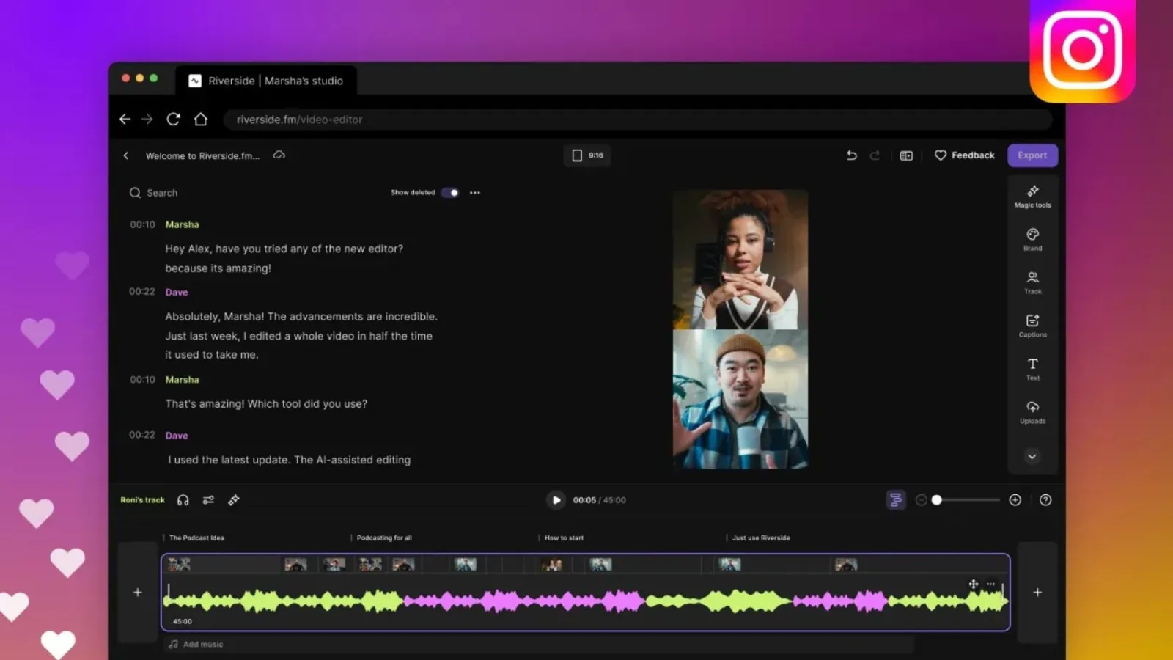Open the Uploads panel
Image resolution: width=1173 pixels, height=660 pixels.
[x=1032, y=413]
